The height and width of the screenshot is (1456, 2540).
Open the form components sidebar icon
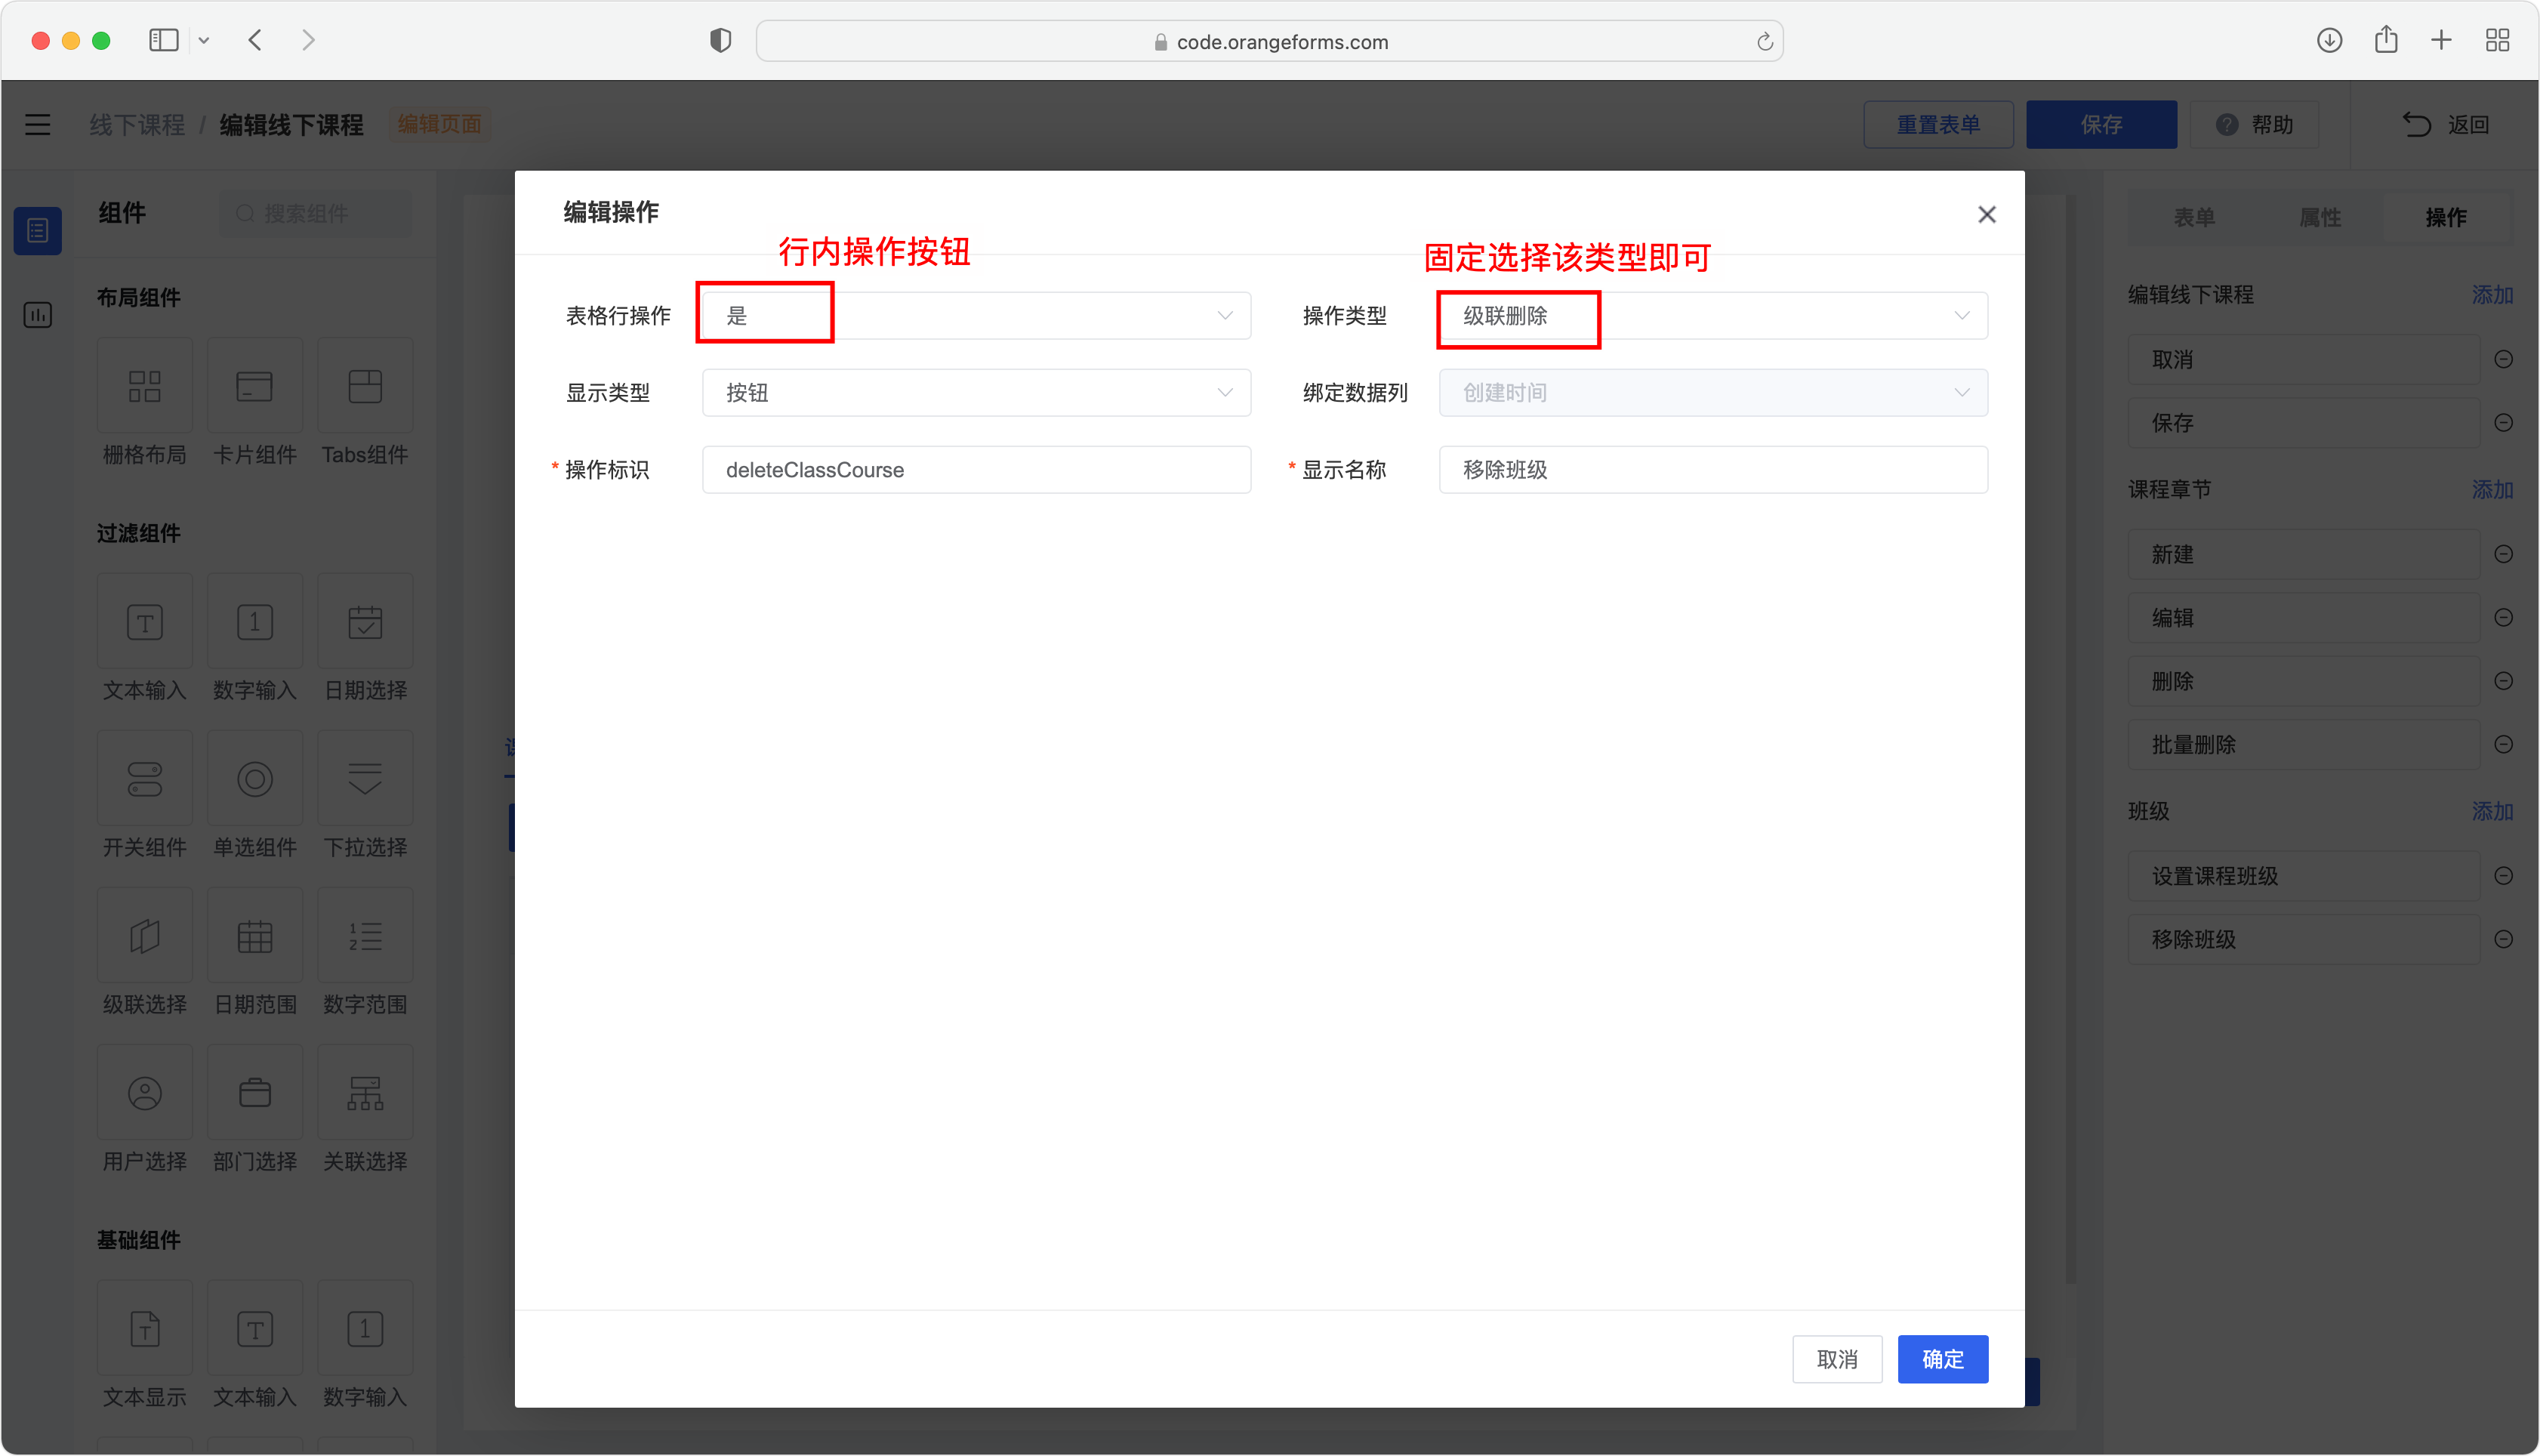pos(38,231)
